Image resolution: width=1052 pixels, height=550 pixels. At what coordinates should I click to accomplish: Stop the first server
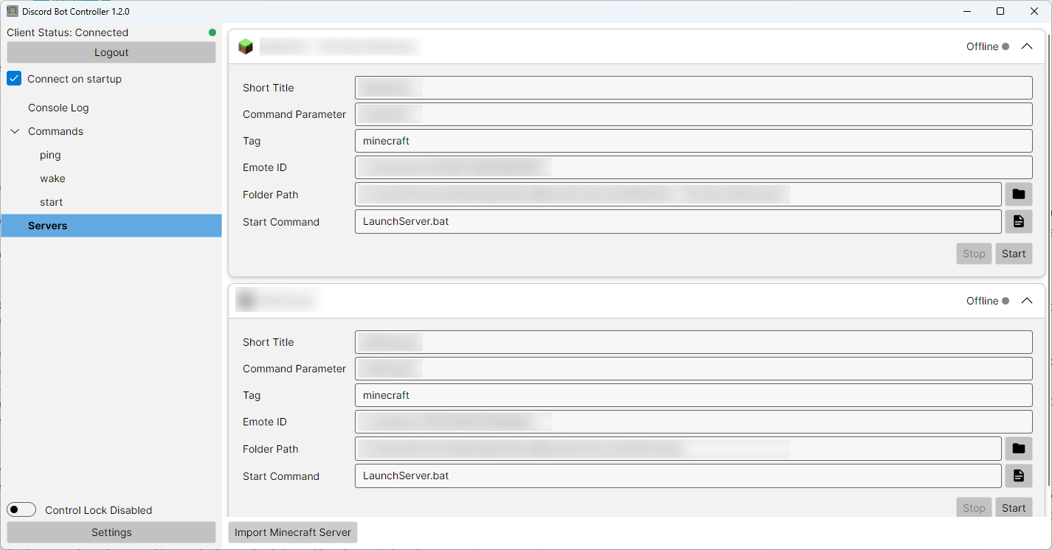click(974, 254)
